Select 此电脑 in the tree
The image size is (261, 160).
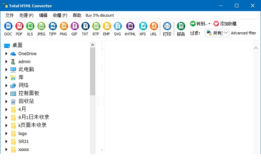[x=26, y=69]
